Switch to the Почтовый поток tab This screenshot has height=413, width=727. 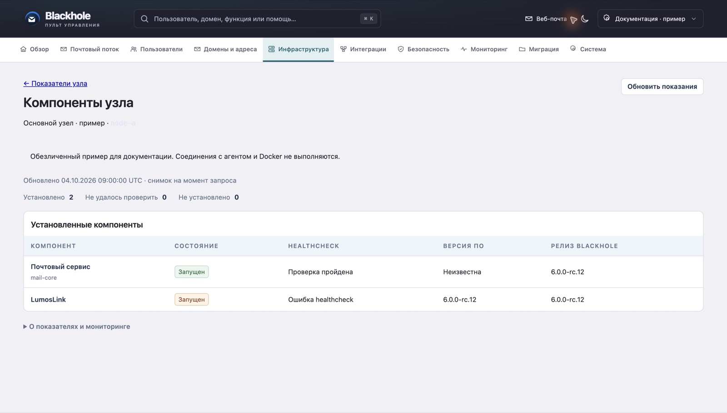90,49
